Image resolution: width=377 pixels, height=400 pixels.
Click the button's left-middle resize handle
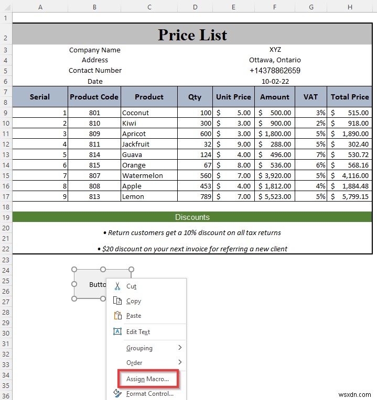74,284
